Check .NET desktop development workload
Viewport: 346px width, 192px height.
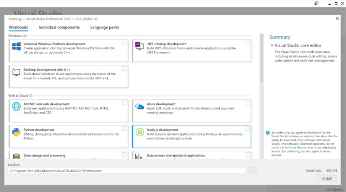coord(247,43)
